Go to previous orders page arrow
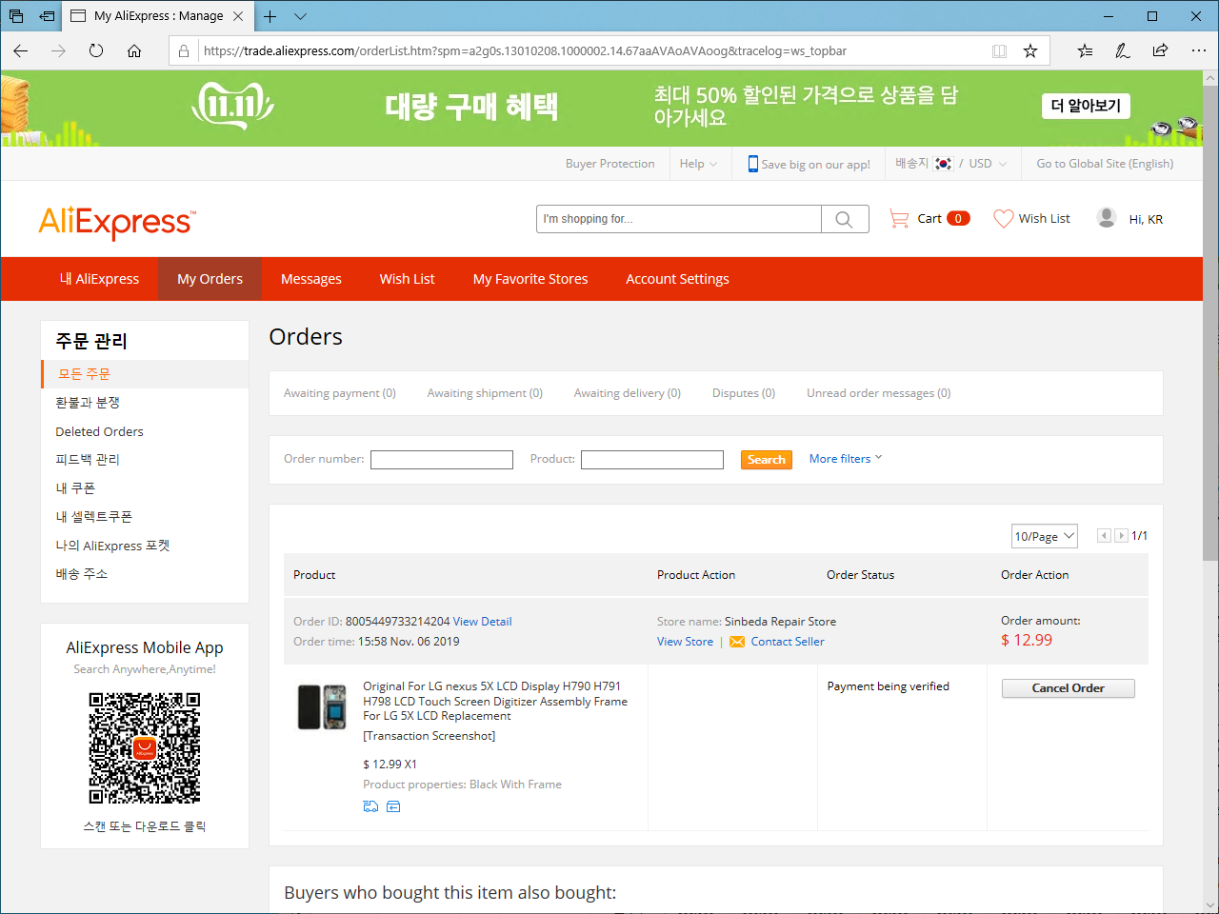Viewport: 1219px width, 914px height. coord(1104,536)
